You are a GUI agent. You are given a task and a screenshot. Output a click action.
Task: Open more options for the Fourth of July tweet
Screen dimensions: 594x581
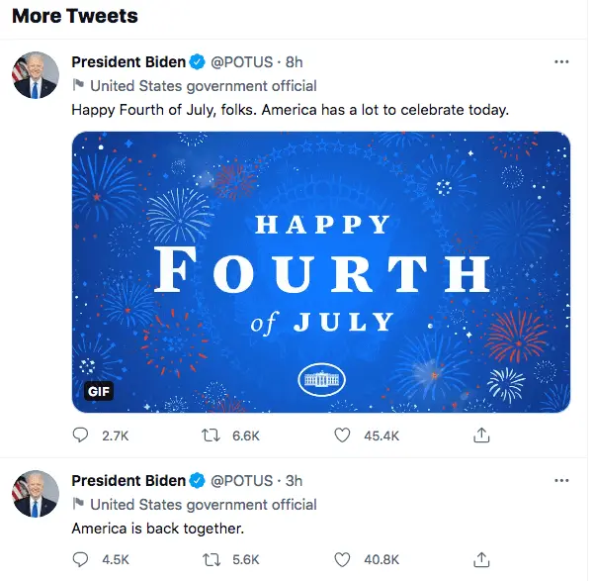coord(561,61)
